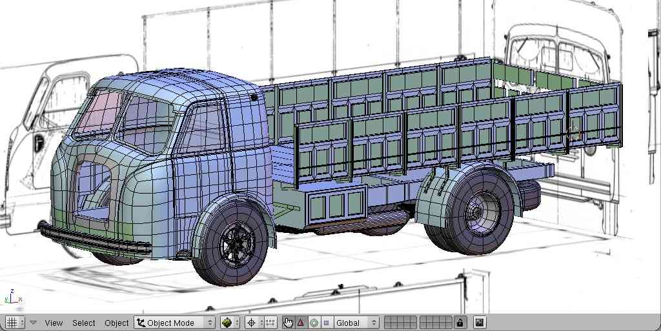Collapse the header menus with the triangle

(x=33, y=323)
